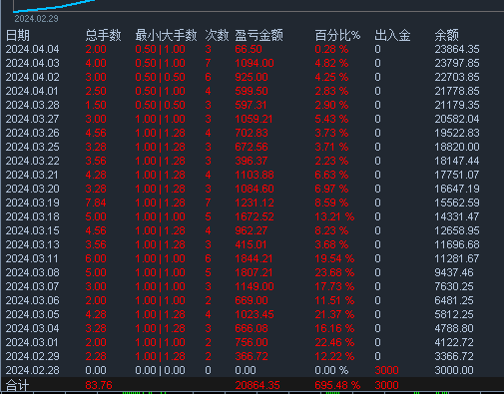Click the 23.68 % percentage cell
This screenshot has height=394, width=504.
pos(334,272)
